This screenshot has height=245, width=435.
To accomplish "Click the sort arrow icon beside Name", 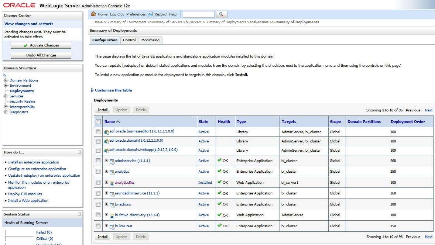I will pos(118,122).
